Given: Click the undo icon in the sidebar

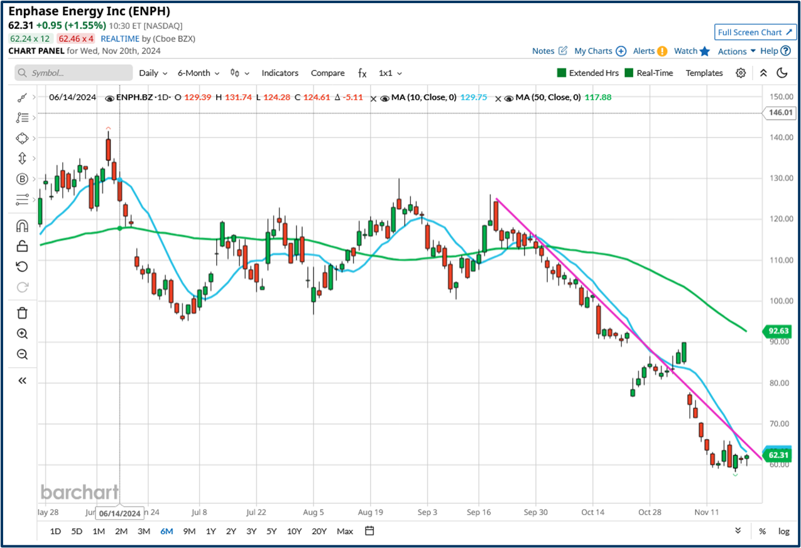Looking at the screenshot, I should tap(22, 266).
